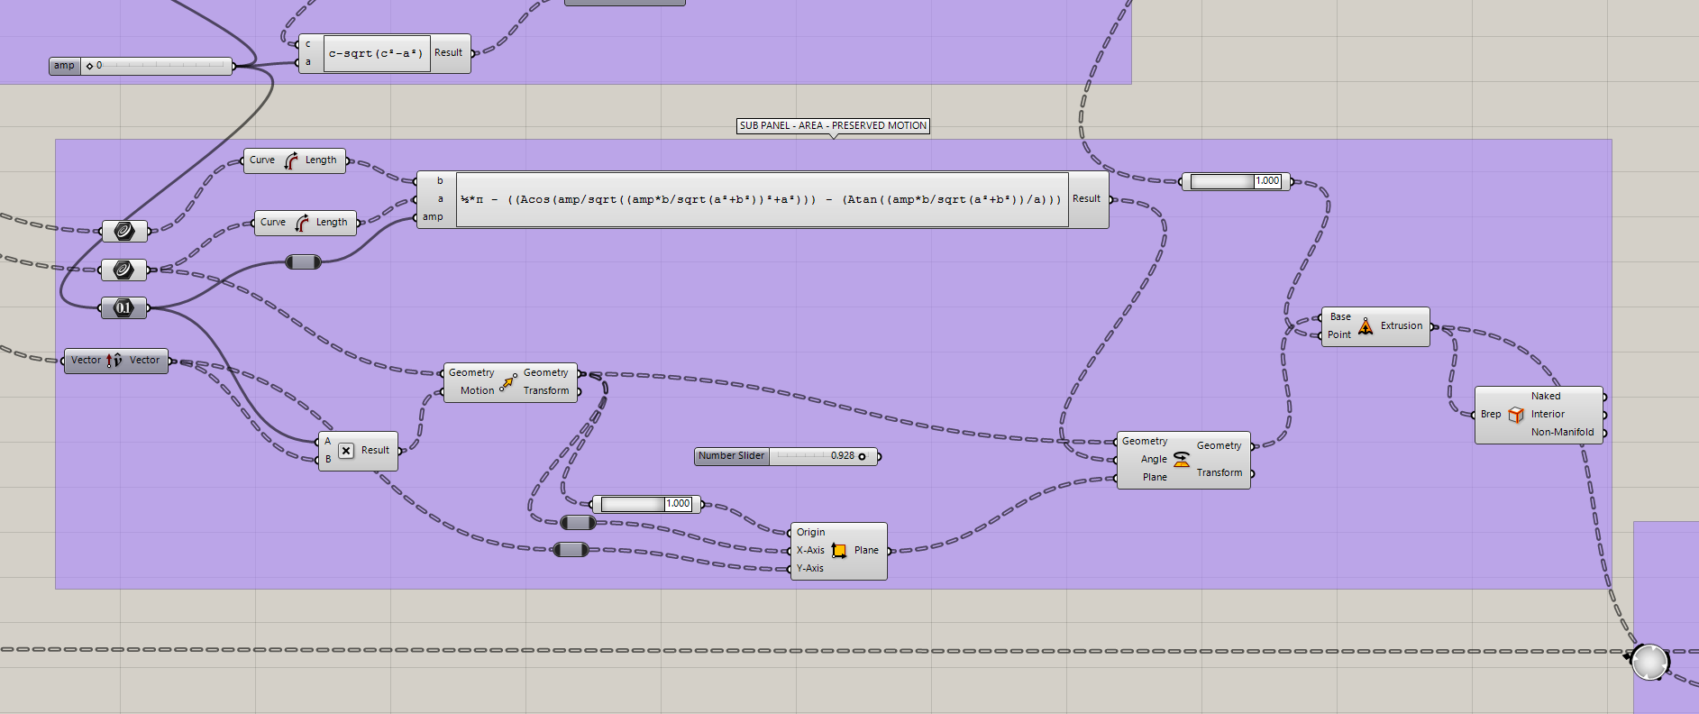Click the 'Result' output of the sqrt expression
The height and width of the screenshot is (714, 1699).
tap(448, 53)
